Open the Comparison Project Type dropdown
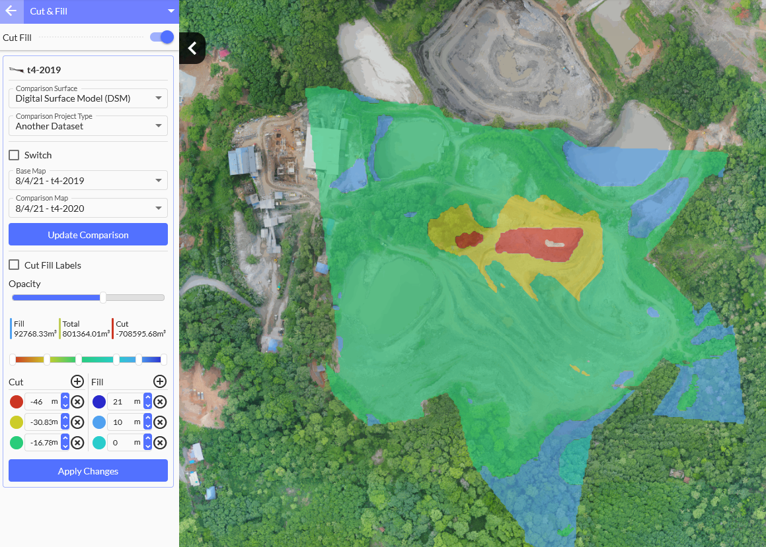 (89, 126)
